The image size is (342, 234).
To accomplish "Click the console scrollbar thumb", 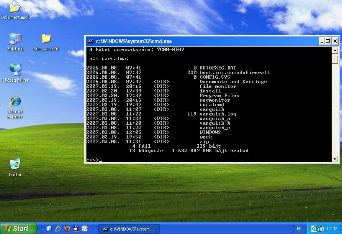I will [335, 59].
